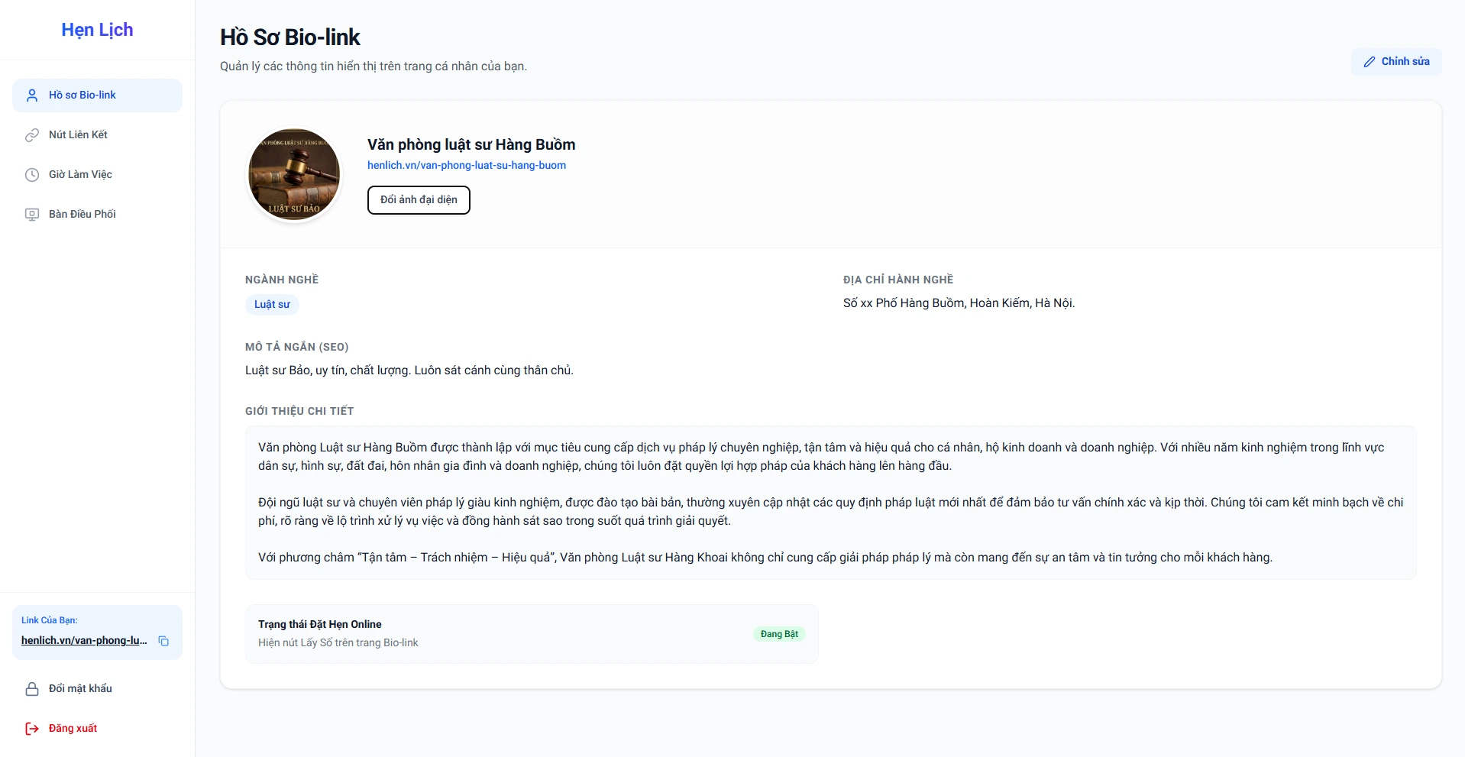Viewport: 1465px width, 757px height.
Task: Go to the Giờ Làm Việc section
Action: coord(80,175)
